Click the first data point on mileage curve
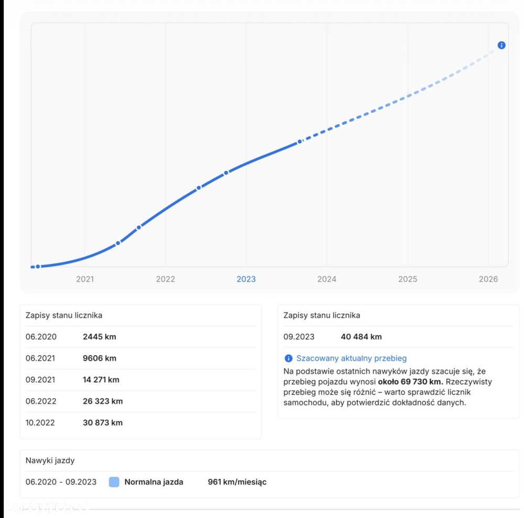 pyautogui.click(x=38, y=267)
